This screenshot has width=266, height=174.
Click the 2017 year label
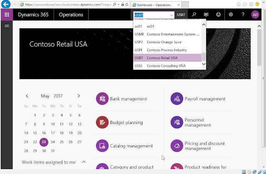[x=58, y=96]
